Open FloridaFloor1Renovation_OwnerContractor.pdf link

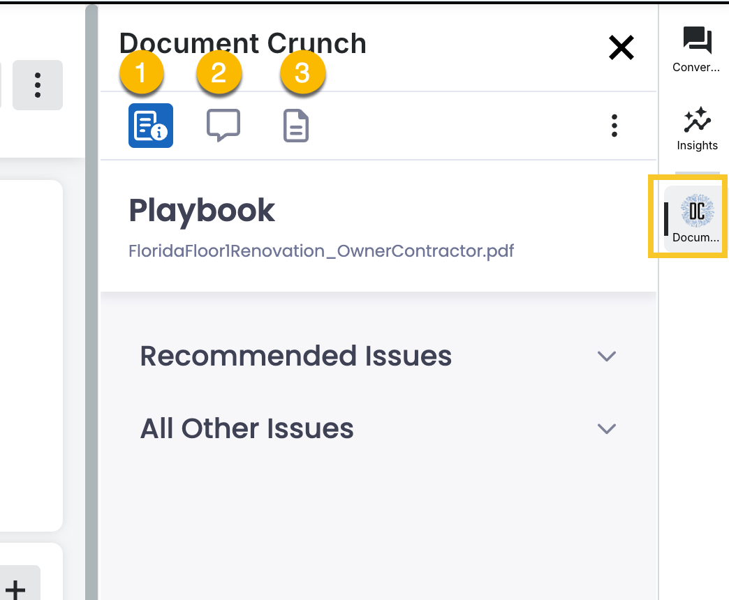tap(321, 250)
